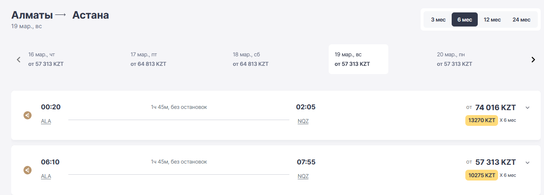The height and width of the screenshot is (195, 544).
Task: Click ALA airport code on 00:20 flight
Action: [x=46, y=121]
